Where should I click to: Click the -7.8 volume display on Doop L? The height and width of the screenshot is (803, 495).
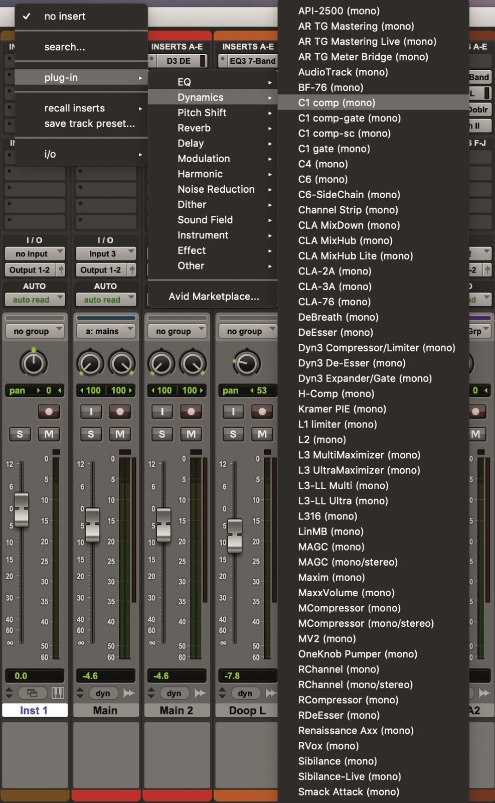point(247,676)
